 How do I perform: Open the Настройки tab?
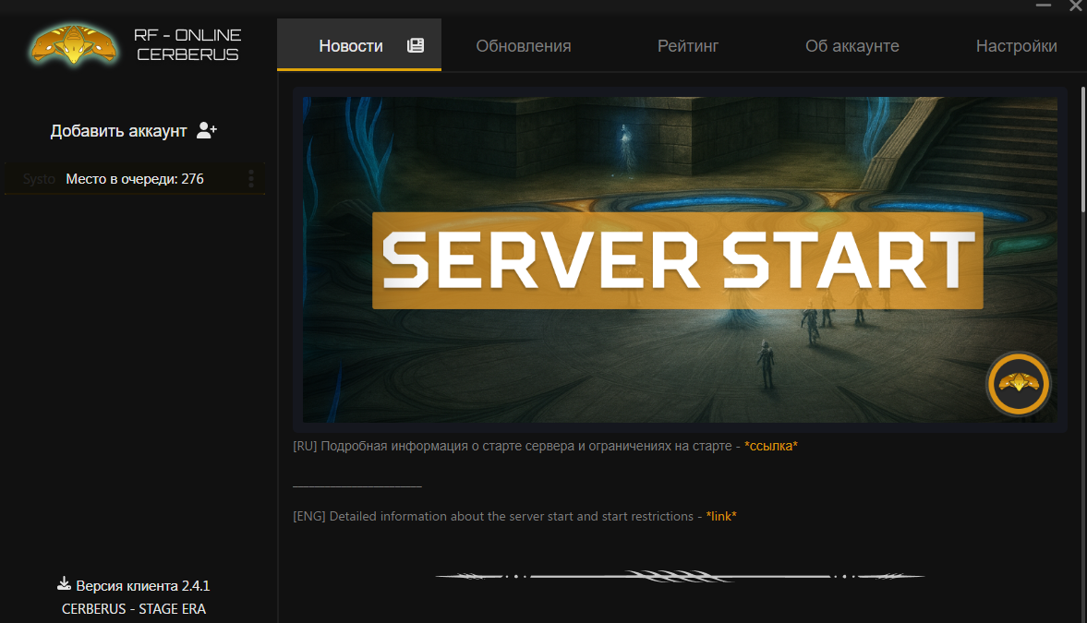(1016, 46)
